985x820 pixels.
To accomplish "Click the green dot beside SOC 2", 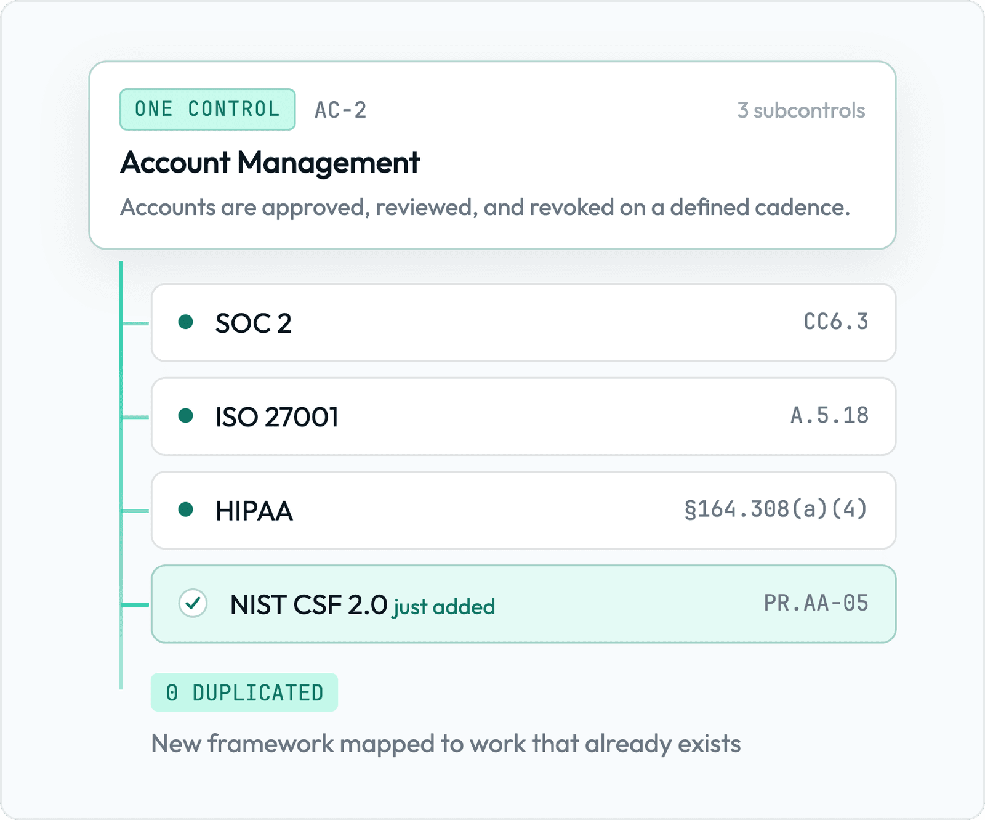I will click(185, 322).
